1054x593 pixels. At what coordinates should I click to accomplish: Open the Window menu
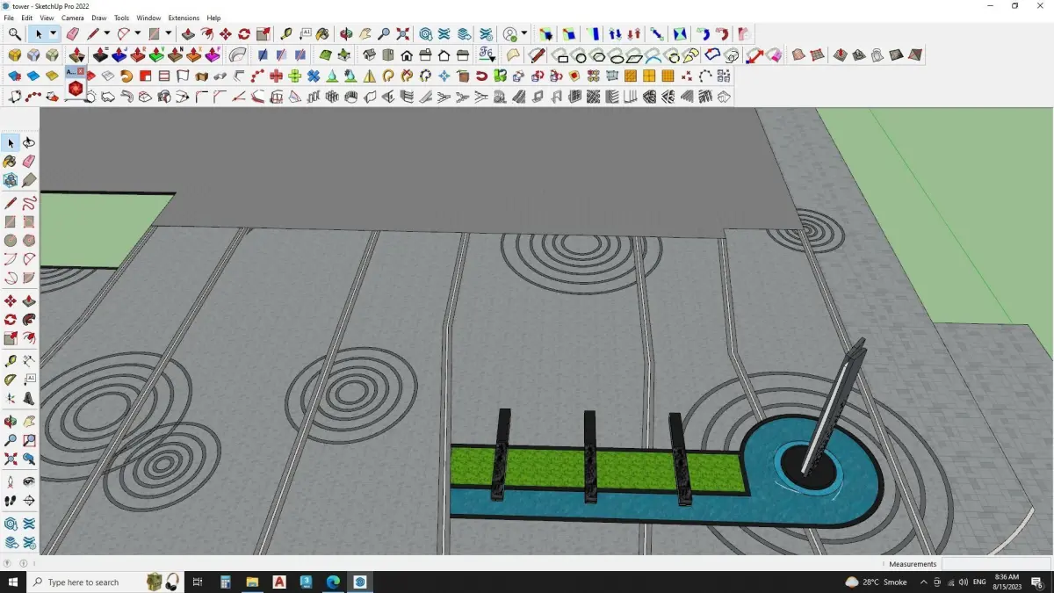click(x=148, y=18)
